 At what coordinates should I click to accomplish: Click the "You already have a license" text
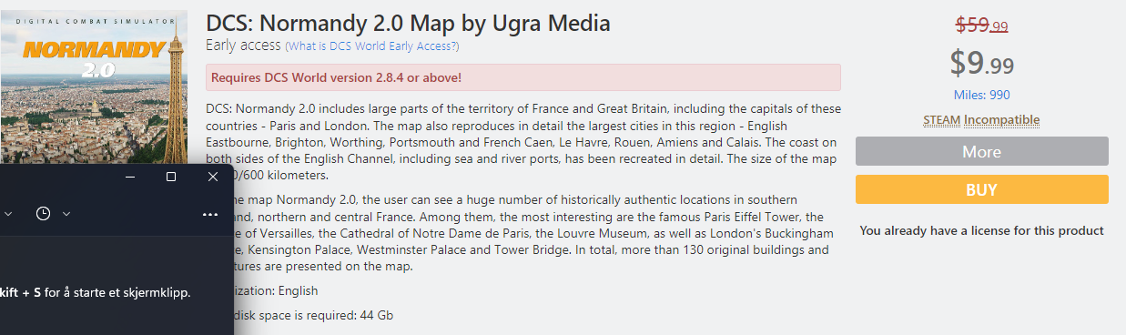981,230
